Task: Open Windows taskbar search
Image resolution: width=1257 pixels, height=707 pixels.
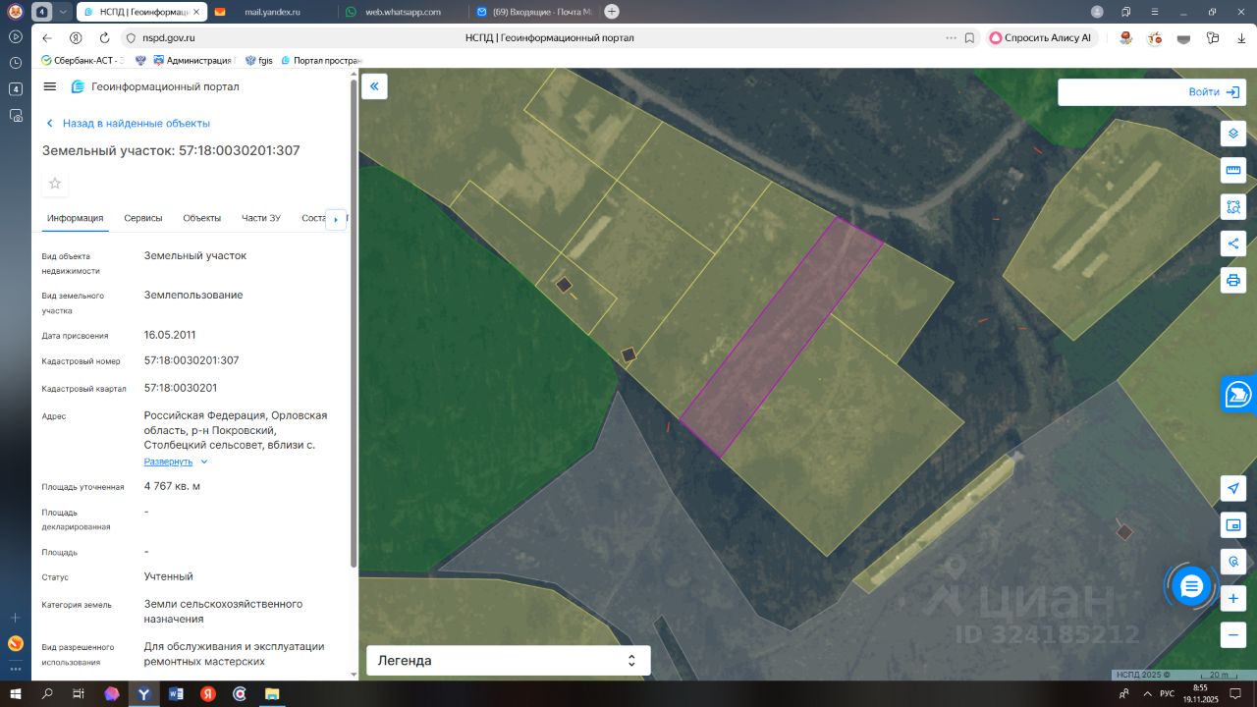Action: click(x=47, y=694)
